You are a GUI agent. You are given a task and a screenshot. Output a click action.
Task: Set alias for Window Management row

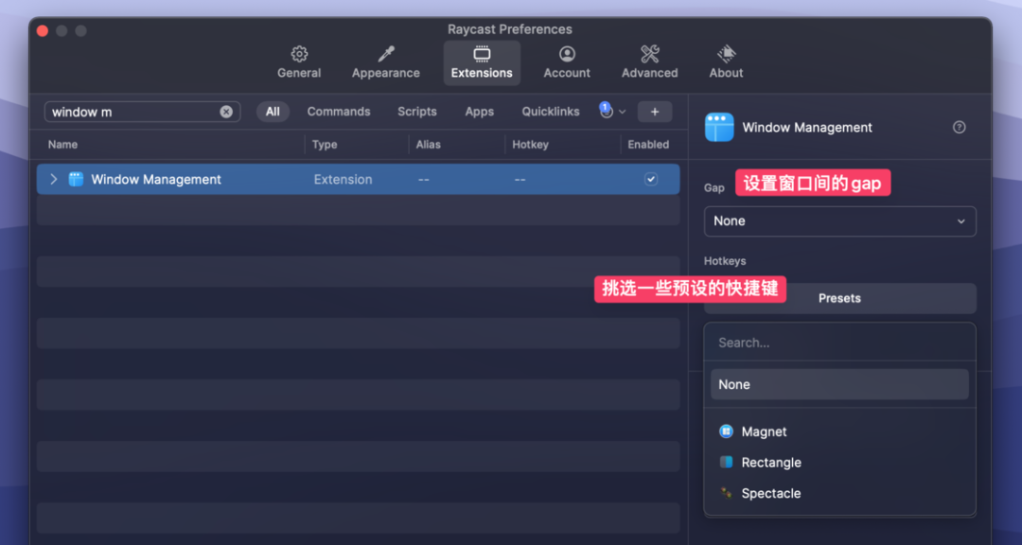click(x=424, y=179)
